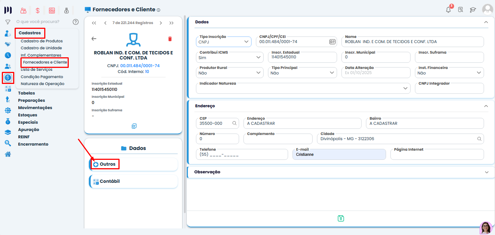The height and width of the screenshot is (235, 495).
Task: Click the graduation cap icon
Action: coord(473,10)
